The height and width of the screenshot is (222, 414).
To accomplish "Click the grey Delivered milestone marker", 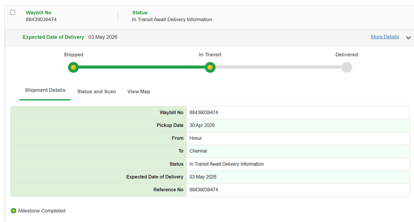I will pyautogui.click(x=347, y=67).
